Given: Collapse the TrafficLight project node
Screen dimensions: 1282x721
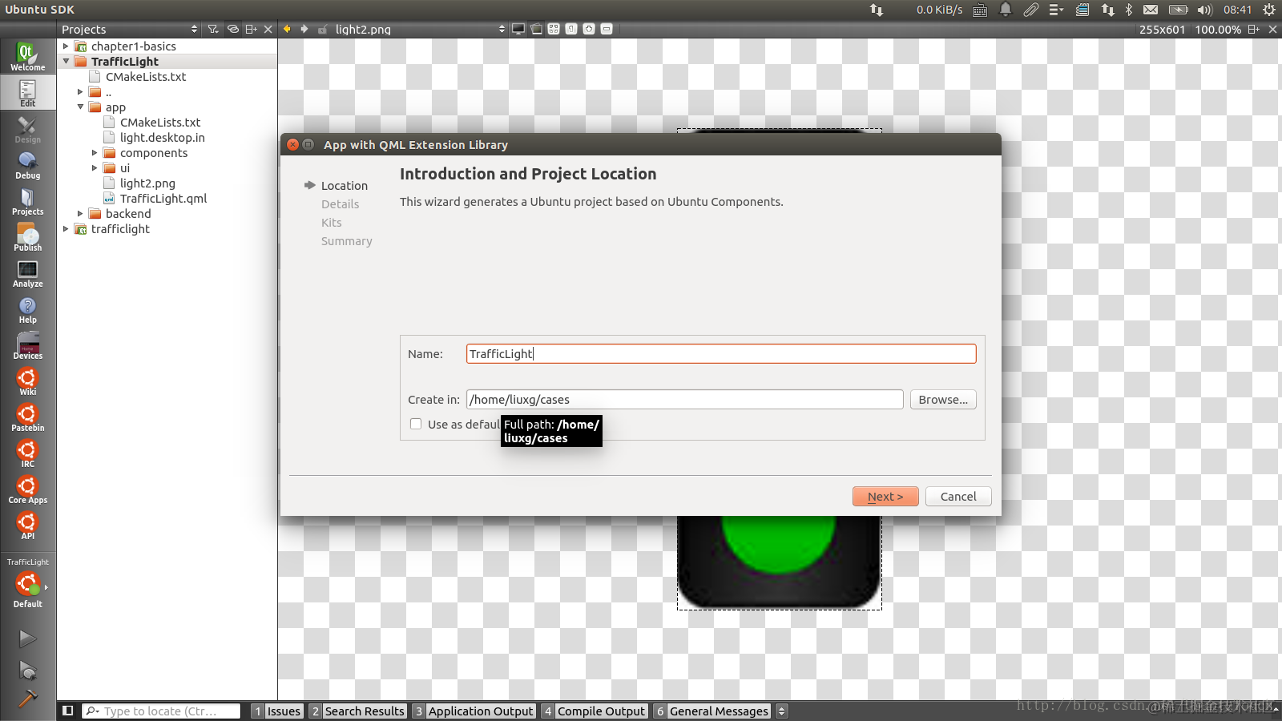Looking at the screenshot, I should tap(66, 62).
